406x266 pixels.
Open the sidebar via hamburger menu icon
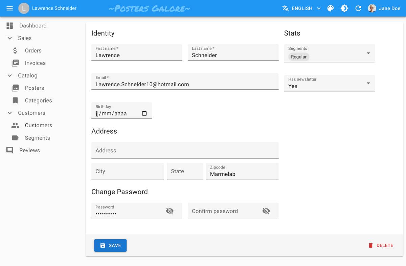[9, 8]
